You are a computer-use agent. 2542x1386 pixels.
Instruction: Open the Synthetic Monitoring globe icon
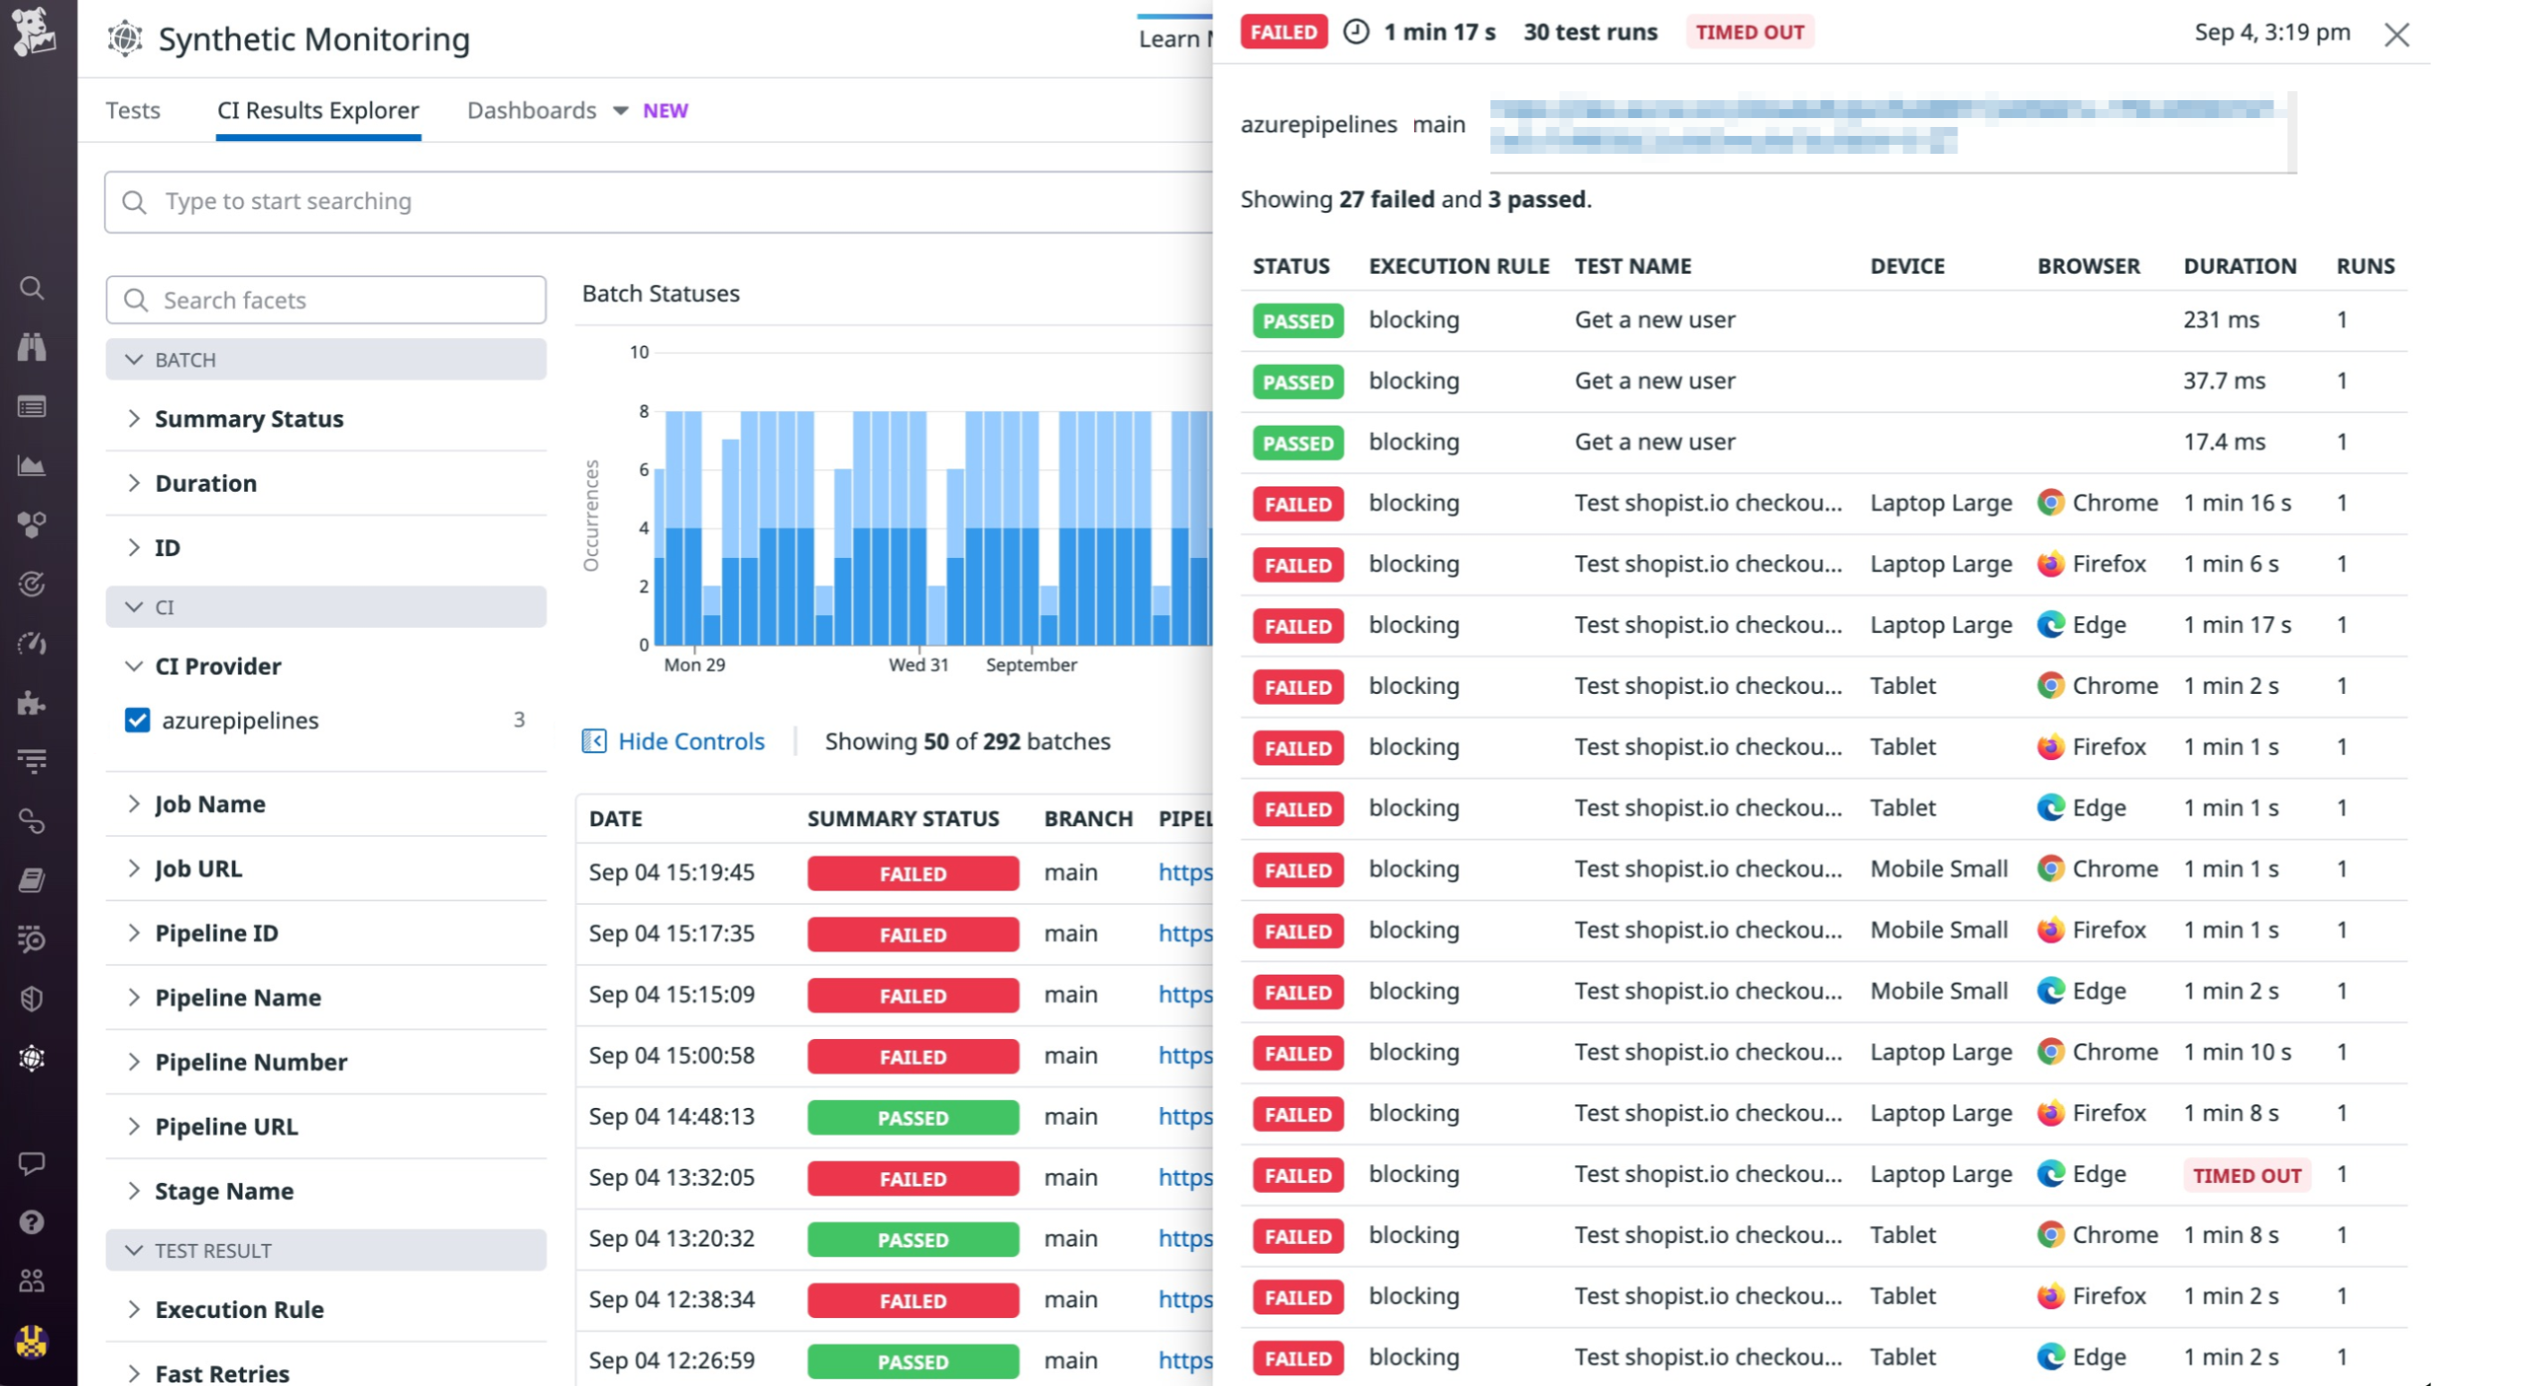[32, 1058]
